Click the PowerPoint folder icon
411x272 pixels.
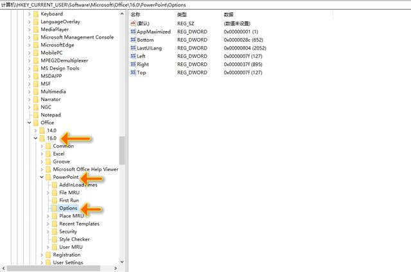point(48,177)
